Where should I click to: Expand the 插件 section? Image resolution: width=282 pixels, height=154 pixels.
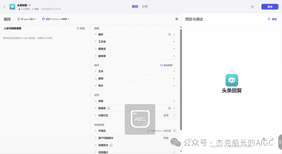96,34
